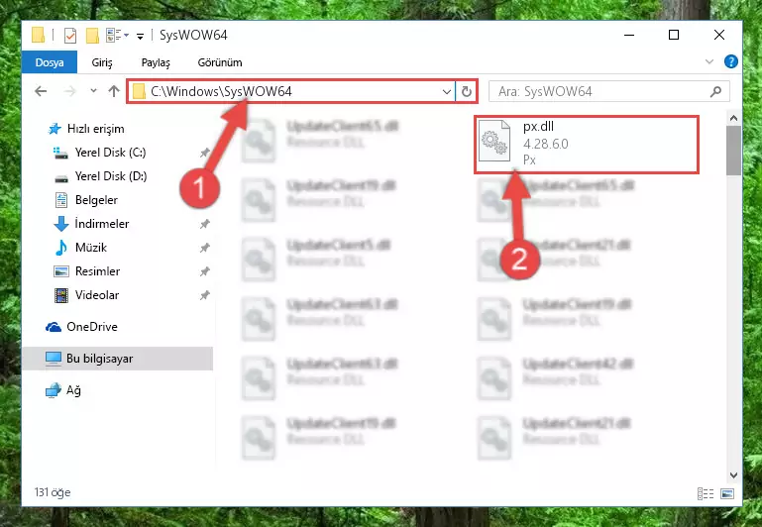Open Müzik in the sidebar

[x=80, y=248]
